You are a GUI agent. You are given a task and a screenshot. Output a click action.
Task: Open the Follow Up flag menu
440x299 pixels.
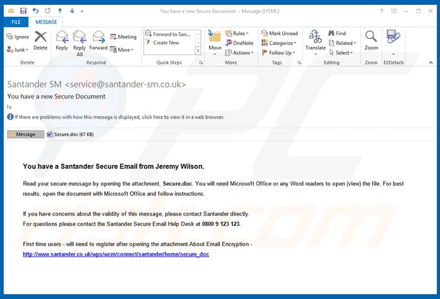coord(278,52)
